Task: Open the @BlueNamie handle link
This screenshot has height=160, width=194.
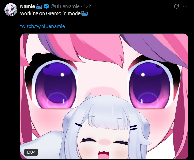Action: [65, 6]
